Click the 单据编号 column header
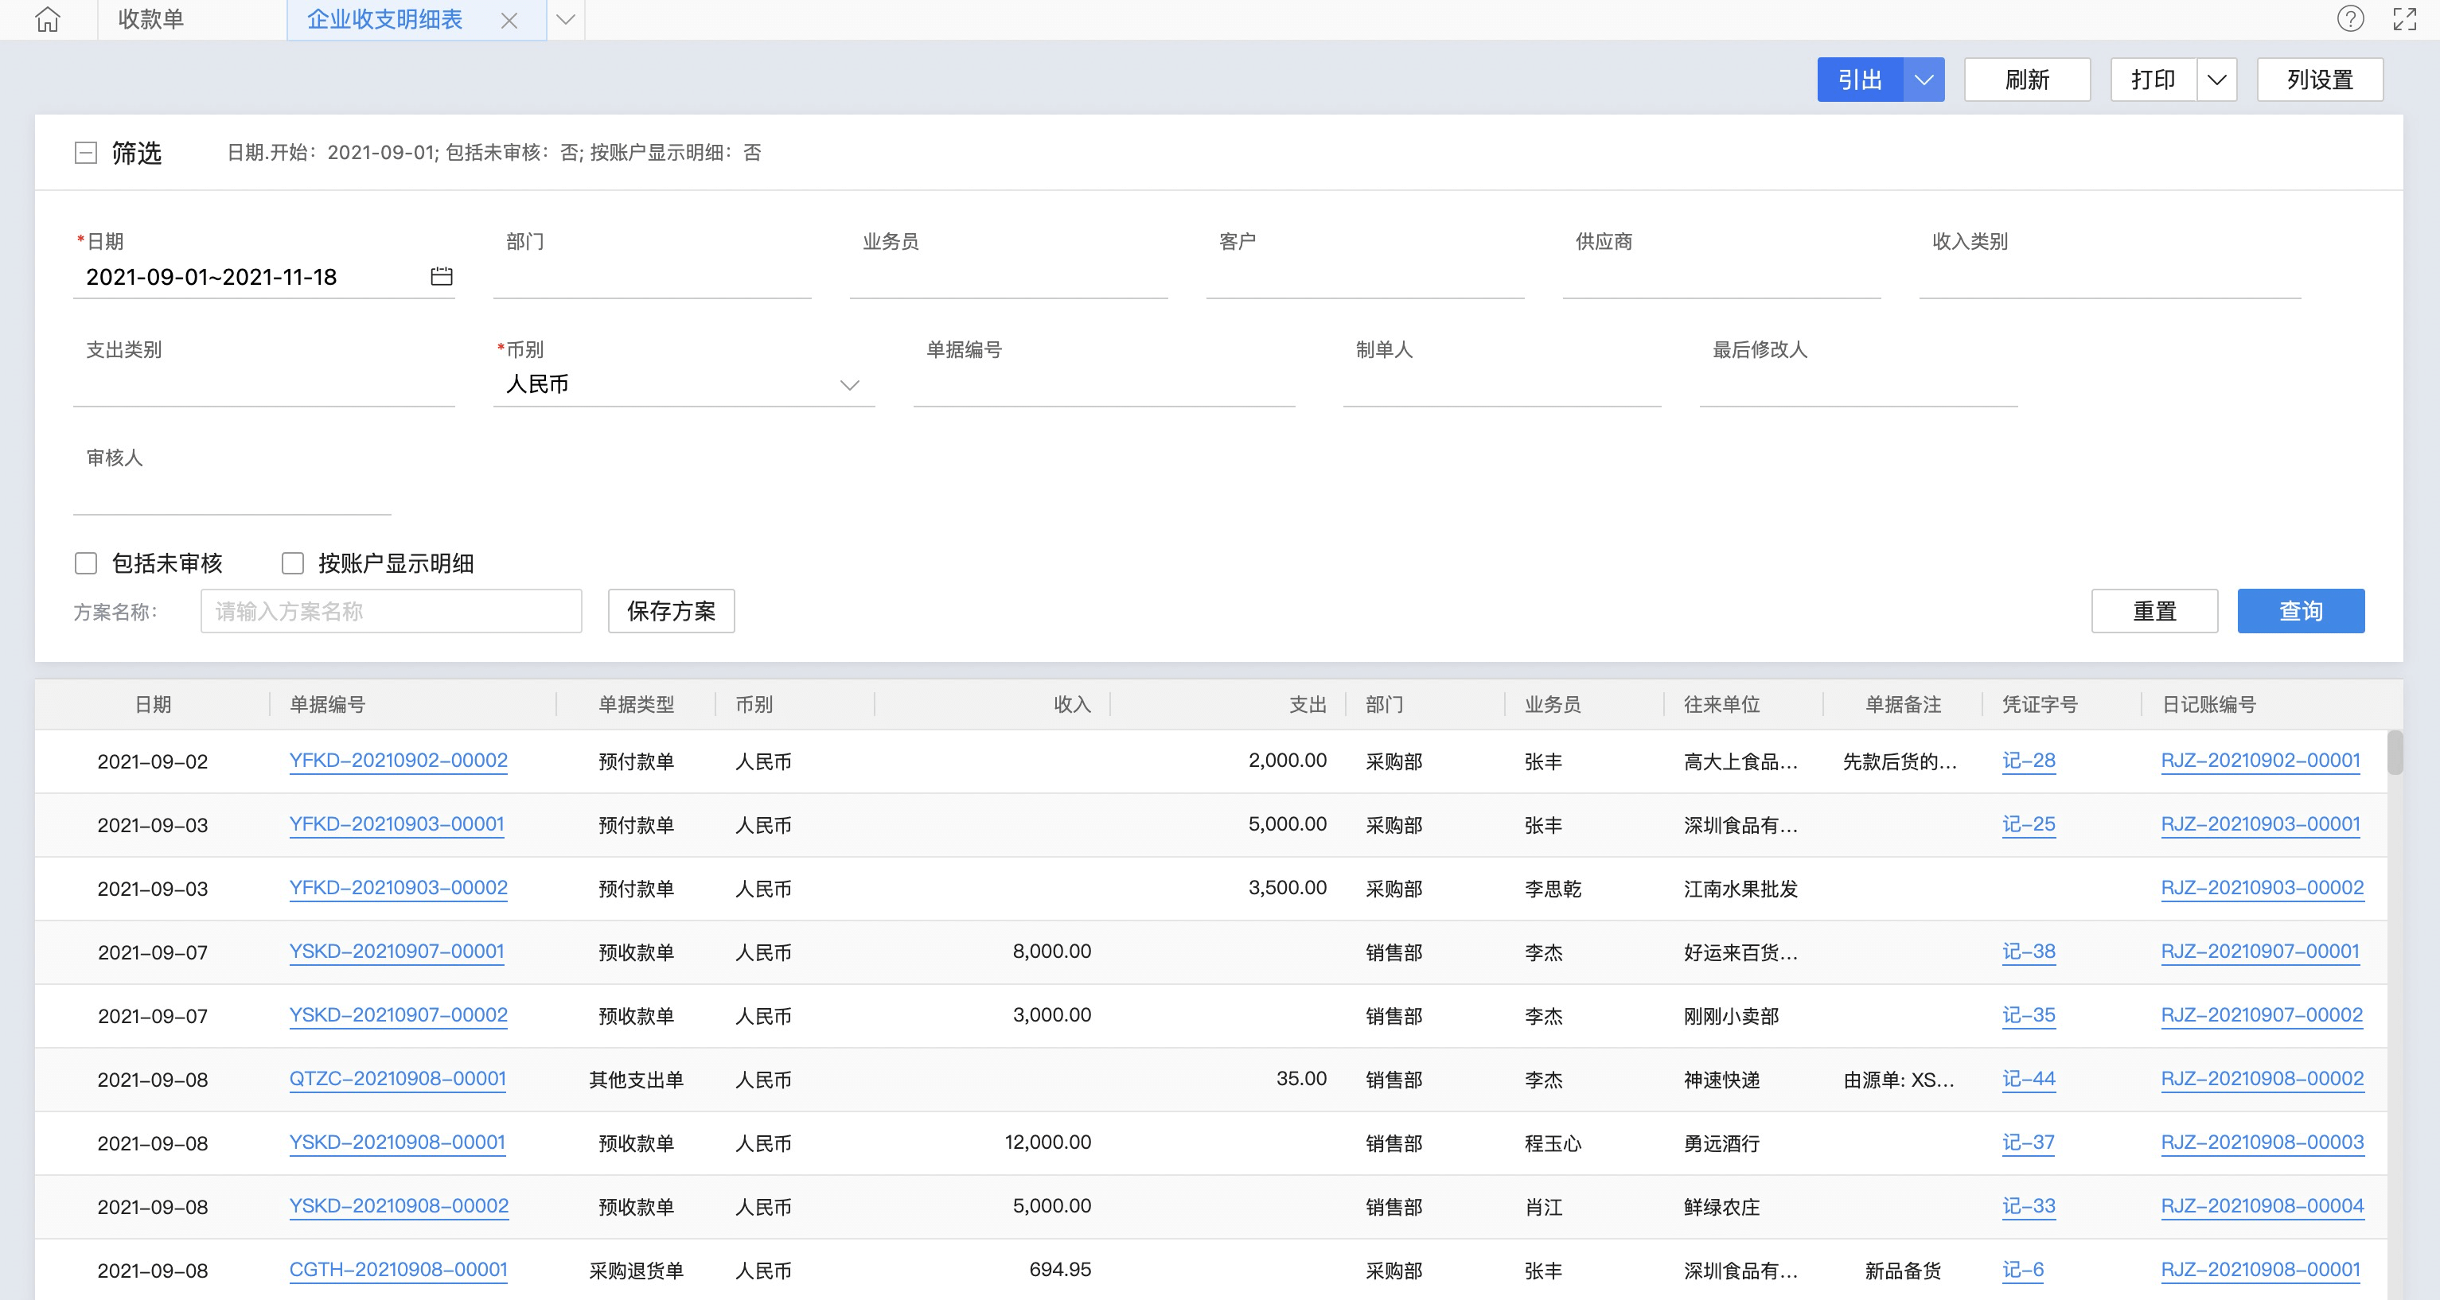Screen dimensions: 2440x1300 (x=413, y=704)
